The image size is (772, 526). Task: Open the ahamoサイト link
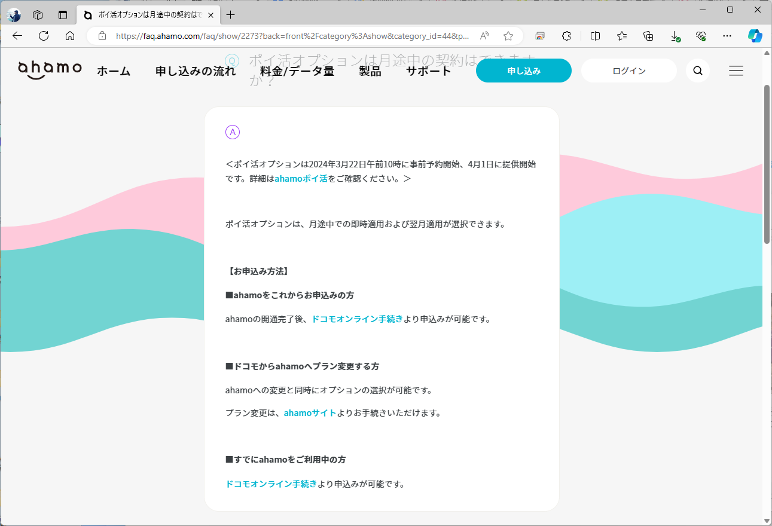click(x=310, y=412)
